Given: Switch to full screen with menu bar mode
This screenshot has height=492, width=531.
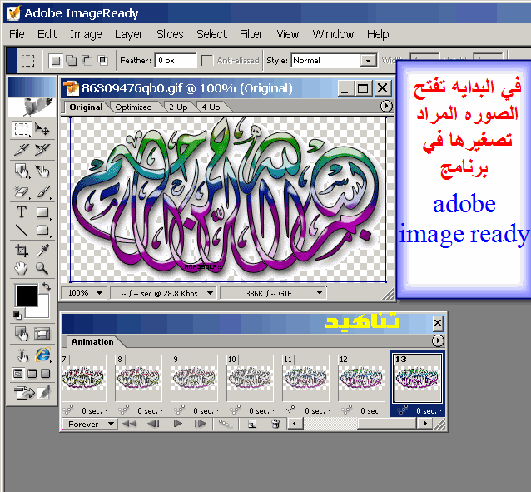Looking at the screenshot, I should (32, 374).
